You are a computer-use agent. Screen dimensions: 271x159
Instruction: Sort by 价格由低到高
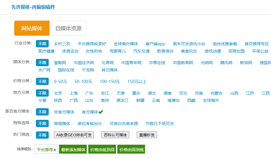(102, 150)
